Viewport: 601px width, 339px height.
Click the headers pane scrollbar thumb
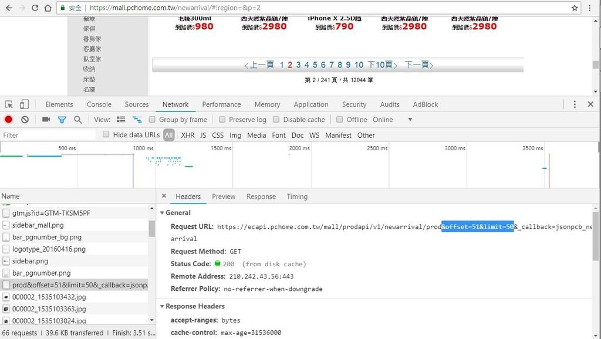pyautogui.click(x=595, y=236)
